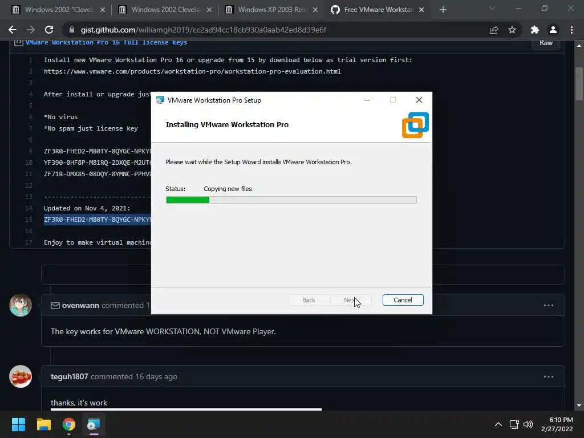Click Cancel in VMware Setup dialog

(403, 300)
